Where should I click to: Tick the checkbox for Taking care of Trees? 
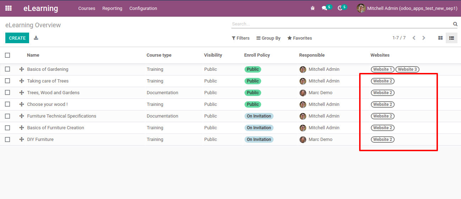pyautogui.click(x=7, y=81)
